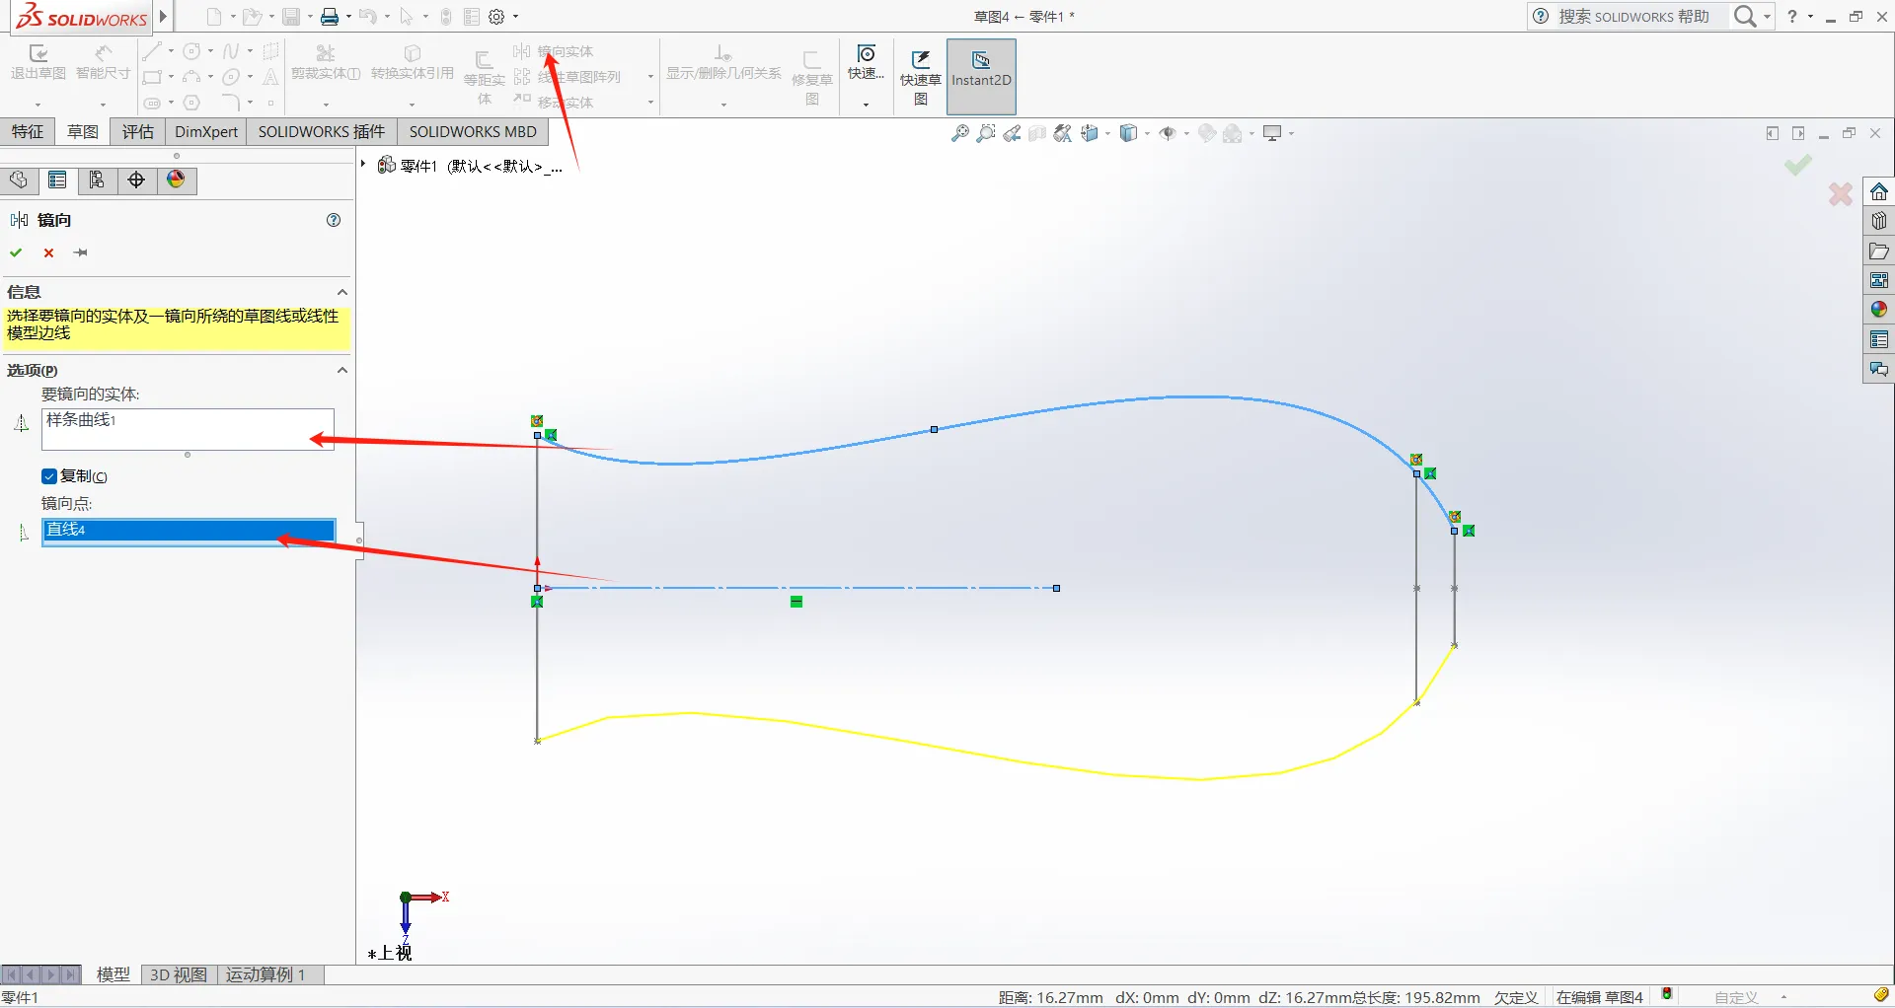The height and width of the screenshot is (1008, 1895).
Task: Collapse the 信息 (Information) section
Action: click(342, 292)
